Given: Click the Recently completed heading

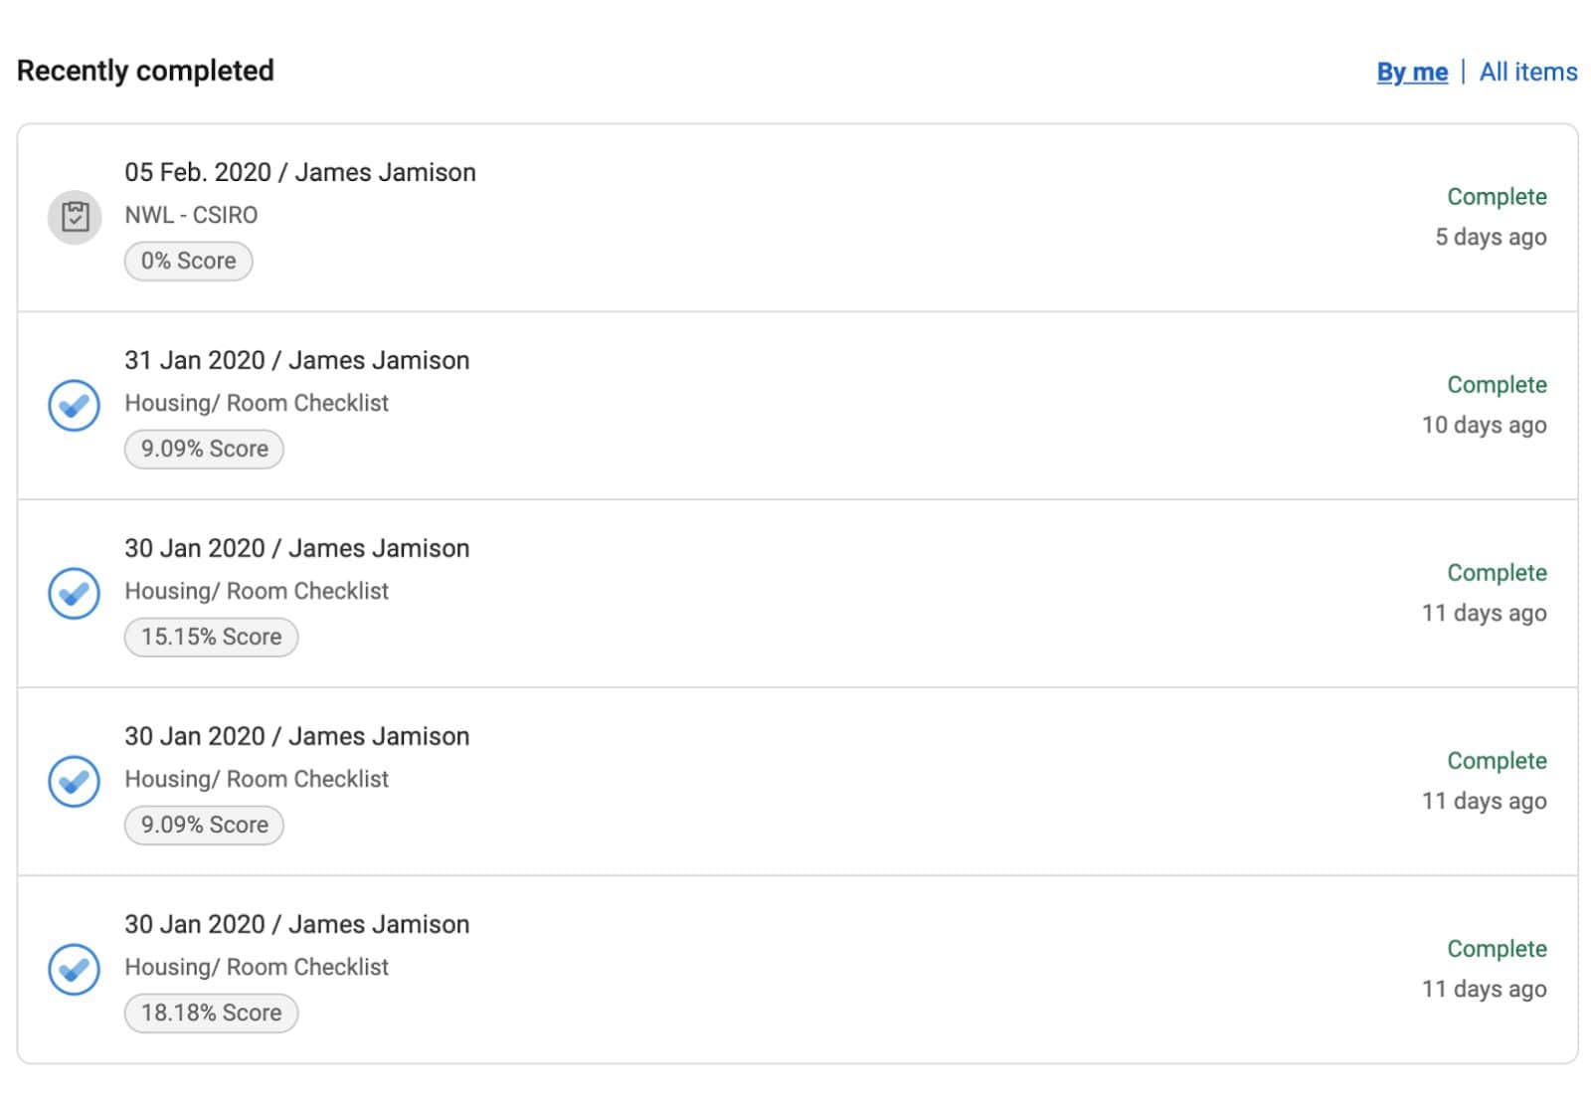Looking at the screenshot, I should point(145,71).
